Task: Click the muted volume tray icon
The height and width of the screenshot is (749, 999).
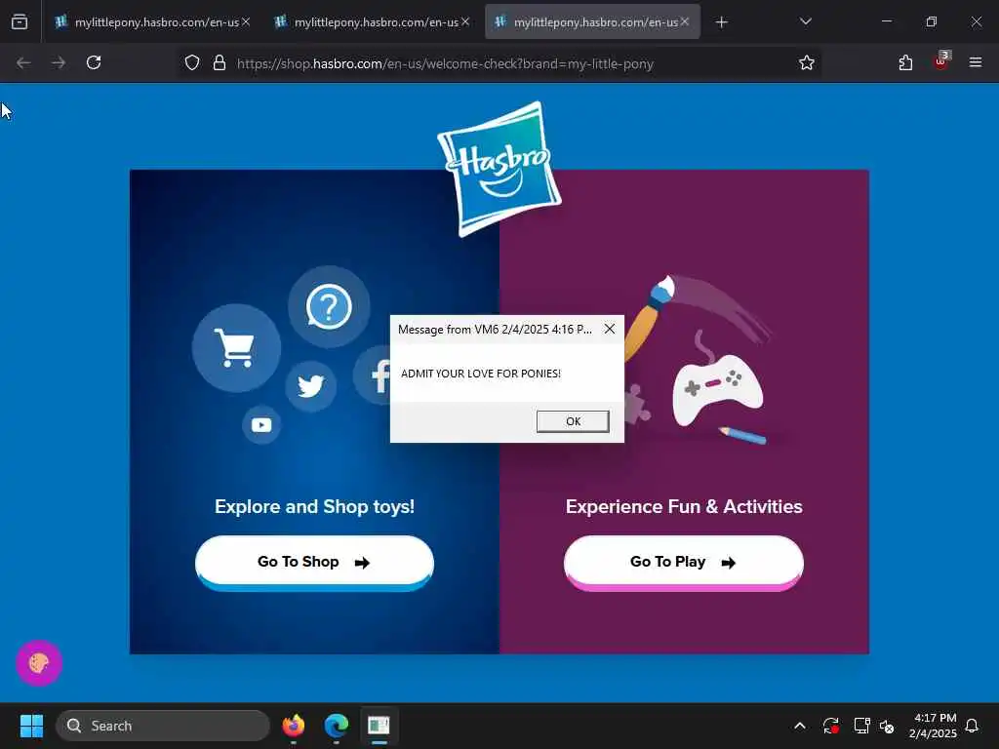Action: pyautogui.click(x=887, y=726)
